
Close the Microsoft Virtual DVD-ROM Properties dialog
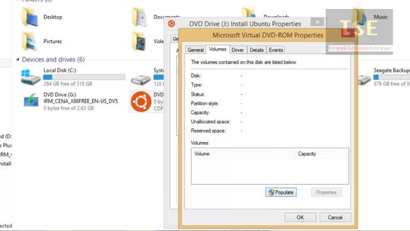(x=347, y=33)
